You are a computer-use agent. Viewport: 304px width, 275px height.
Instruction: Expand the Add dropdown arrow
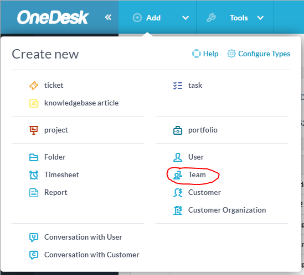click(x=186, y=18)
